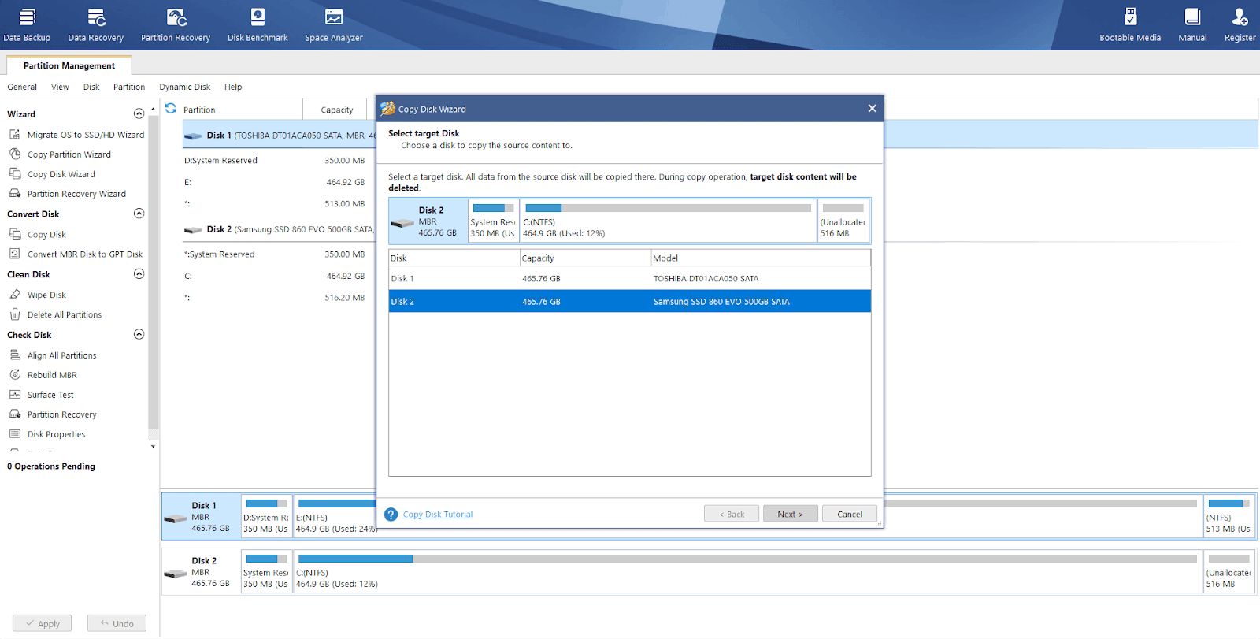
Task: Click Model column header in wizard
Action: 761,258
